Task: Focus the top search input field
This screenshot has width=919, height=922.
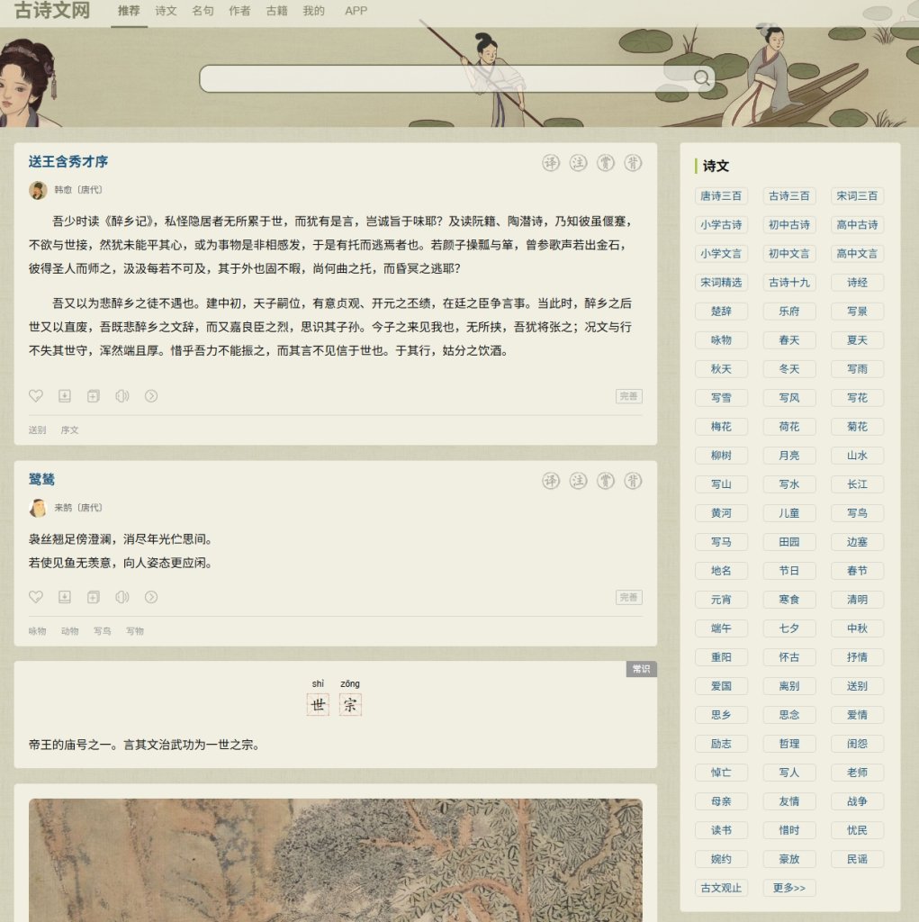Action: click(441, 79)
